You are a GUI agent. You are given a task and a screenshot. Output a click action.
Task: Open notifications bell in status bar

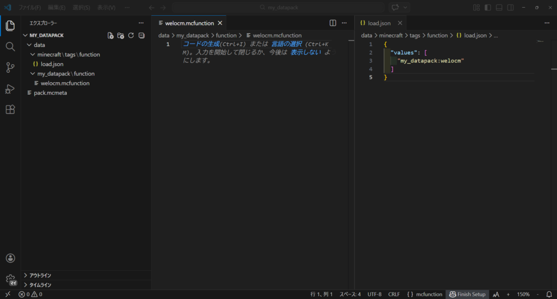click(549, 295)
